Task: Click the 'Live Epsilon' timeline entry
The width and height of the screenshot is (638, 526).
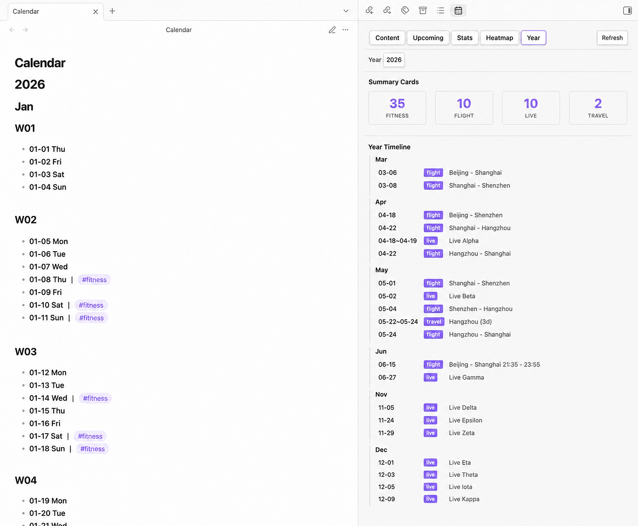Action: click(x=465, y=420)
